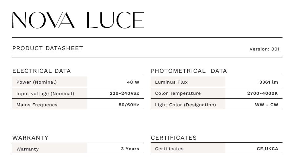Select the 3361 lm flux value
Image resolution: width=293 pixels, height=162 pixels.
pyautogui.click(x=268, y=82)
